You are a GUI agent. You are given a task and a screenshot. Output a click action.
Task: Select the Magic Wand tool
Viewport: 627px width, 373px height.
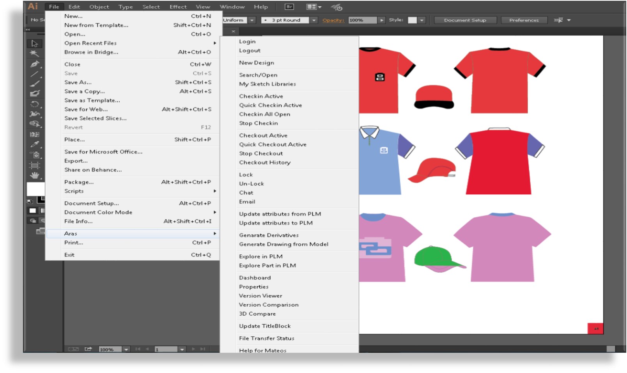point(35,53)
